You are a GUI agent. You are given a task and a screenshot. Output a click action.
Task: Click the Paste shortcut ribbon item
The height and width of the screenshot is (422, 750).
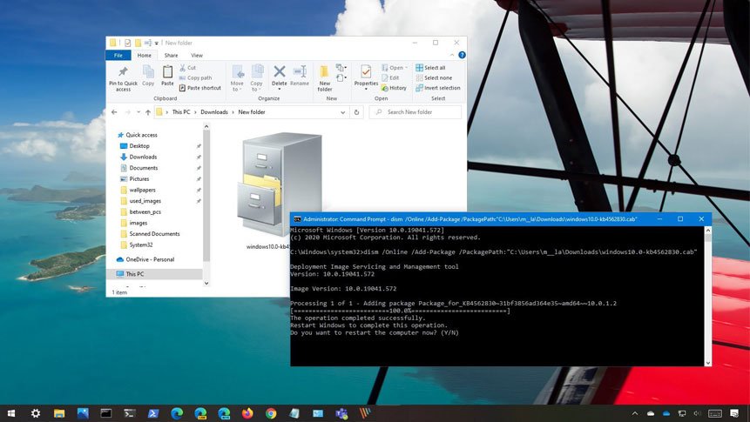coord(200,88)
